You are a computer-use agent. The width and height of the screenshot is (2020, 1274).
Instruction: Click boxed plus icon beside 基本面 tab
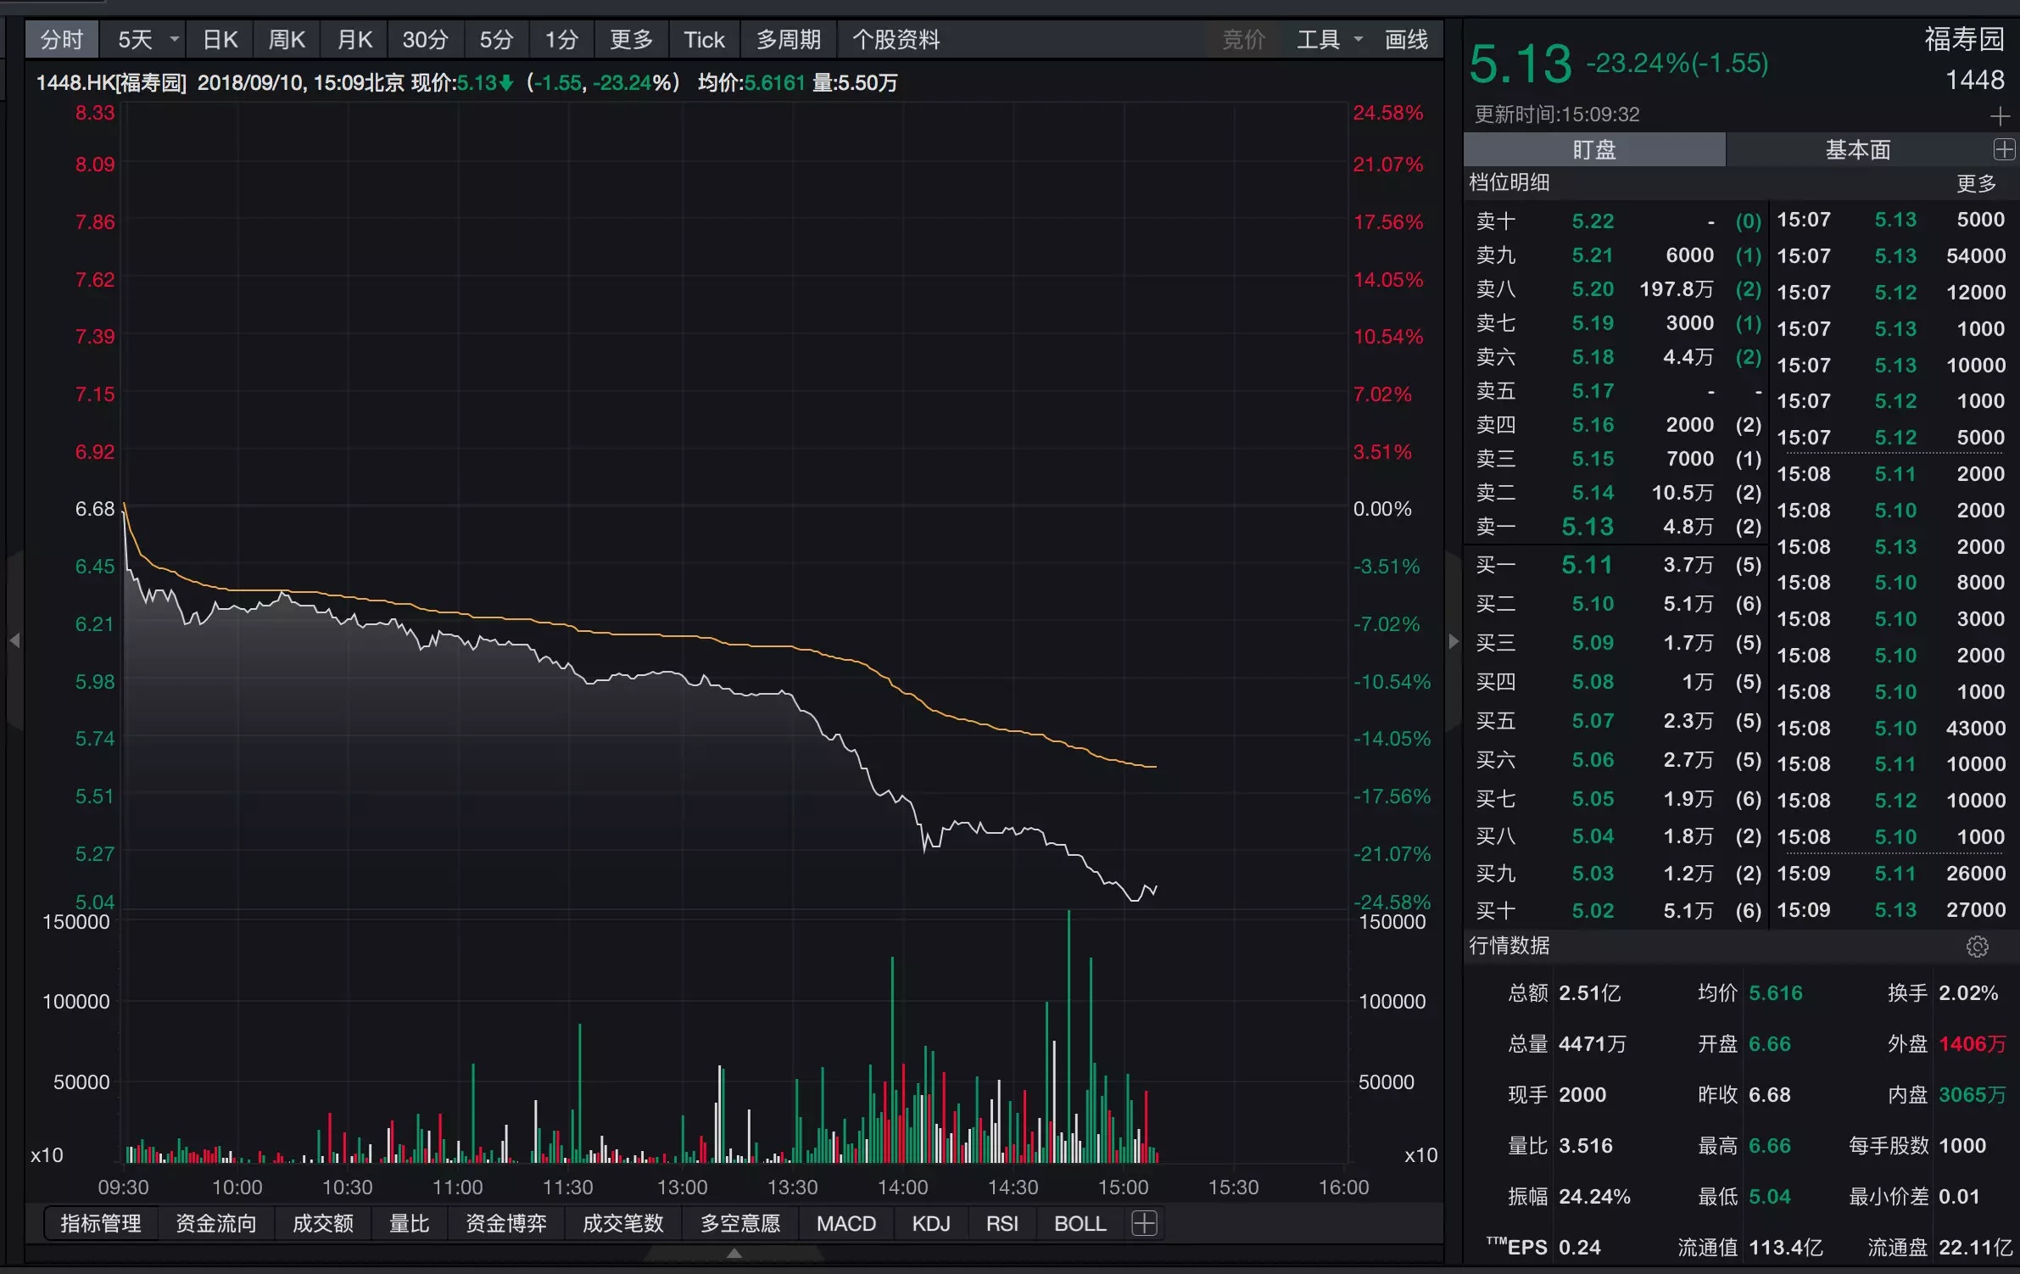pos(2004,150)
